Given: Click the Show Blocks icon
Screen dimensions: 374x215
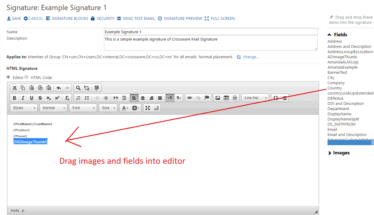Looking at the screenshot, I should pos(156,108).
